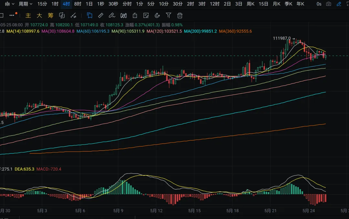Click the 涨幅 0.37%(401.3) change readout

pos(143,25)
